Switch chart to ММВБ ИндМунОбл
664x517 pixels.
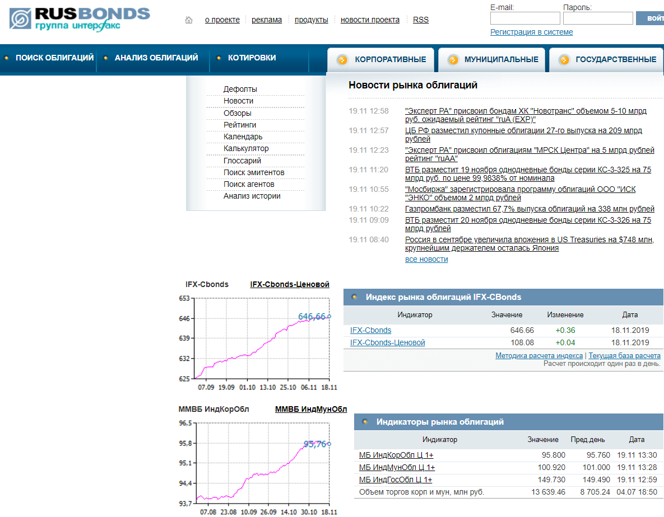point(310,409)
